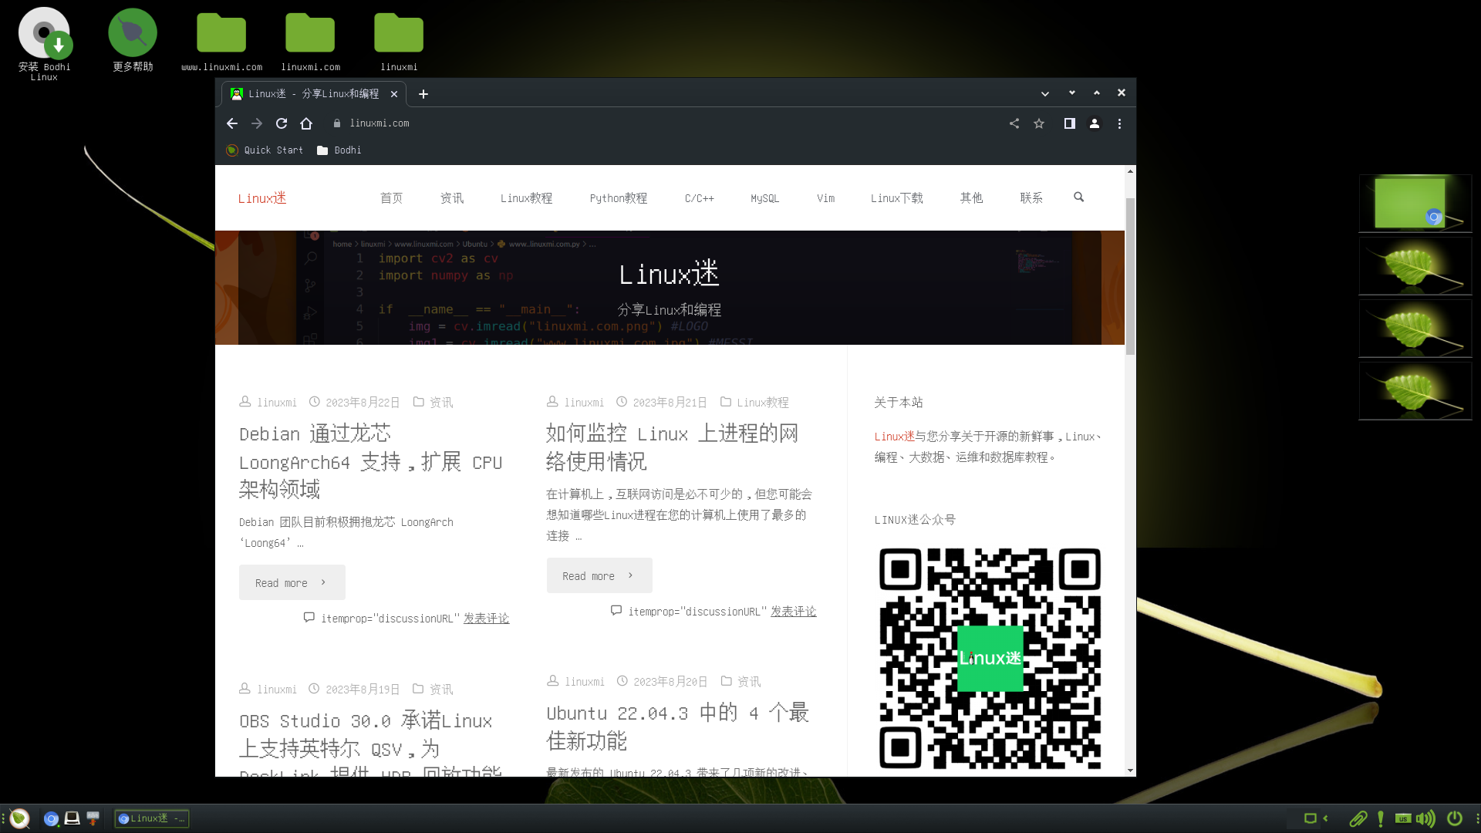Open the browser profile icon

pos(1095,123)
